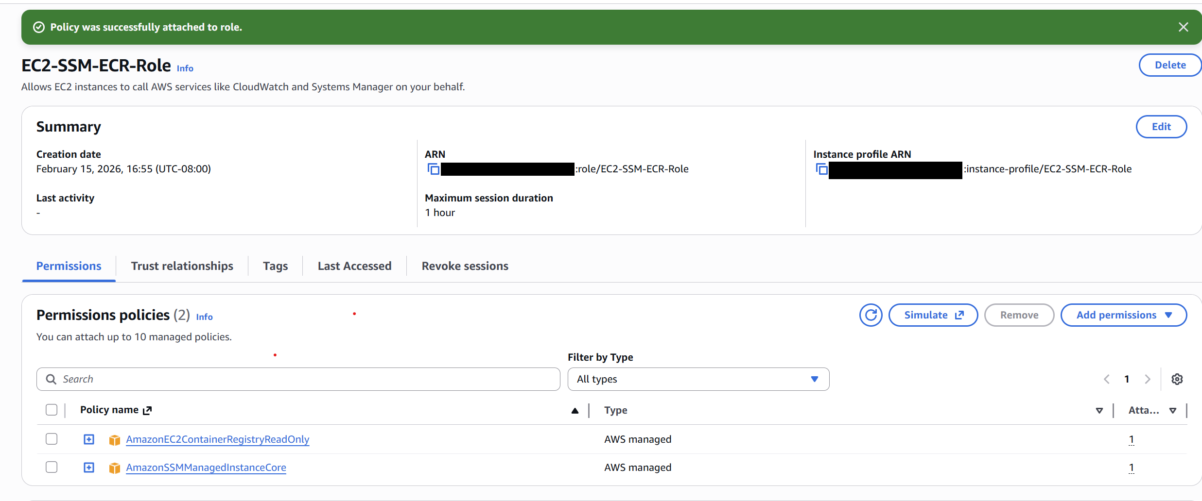Open the Simulate policy tool

click(x=933, y=315)
